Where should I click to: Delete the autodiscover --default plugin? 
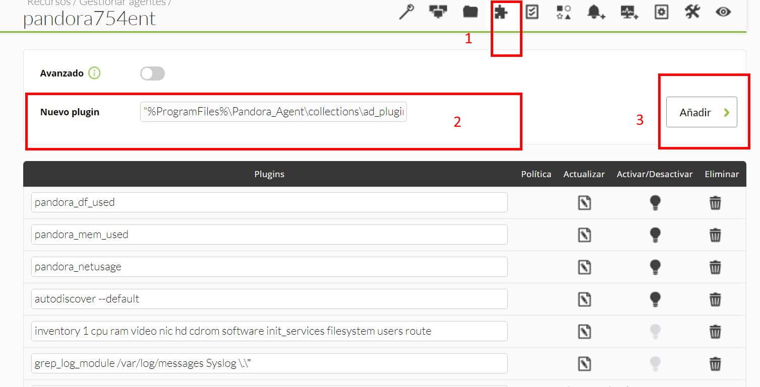pos(715,299)
